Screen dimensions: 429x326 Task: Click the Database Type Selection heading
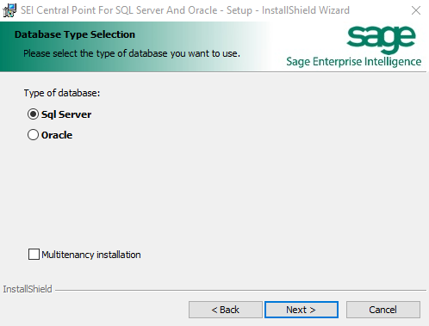coord(75,34)
